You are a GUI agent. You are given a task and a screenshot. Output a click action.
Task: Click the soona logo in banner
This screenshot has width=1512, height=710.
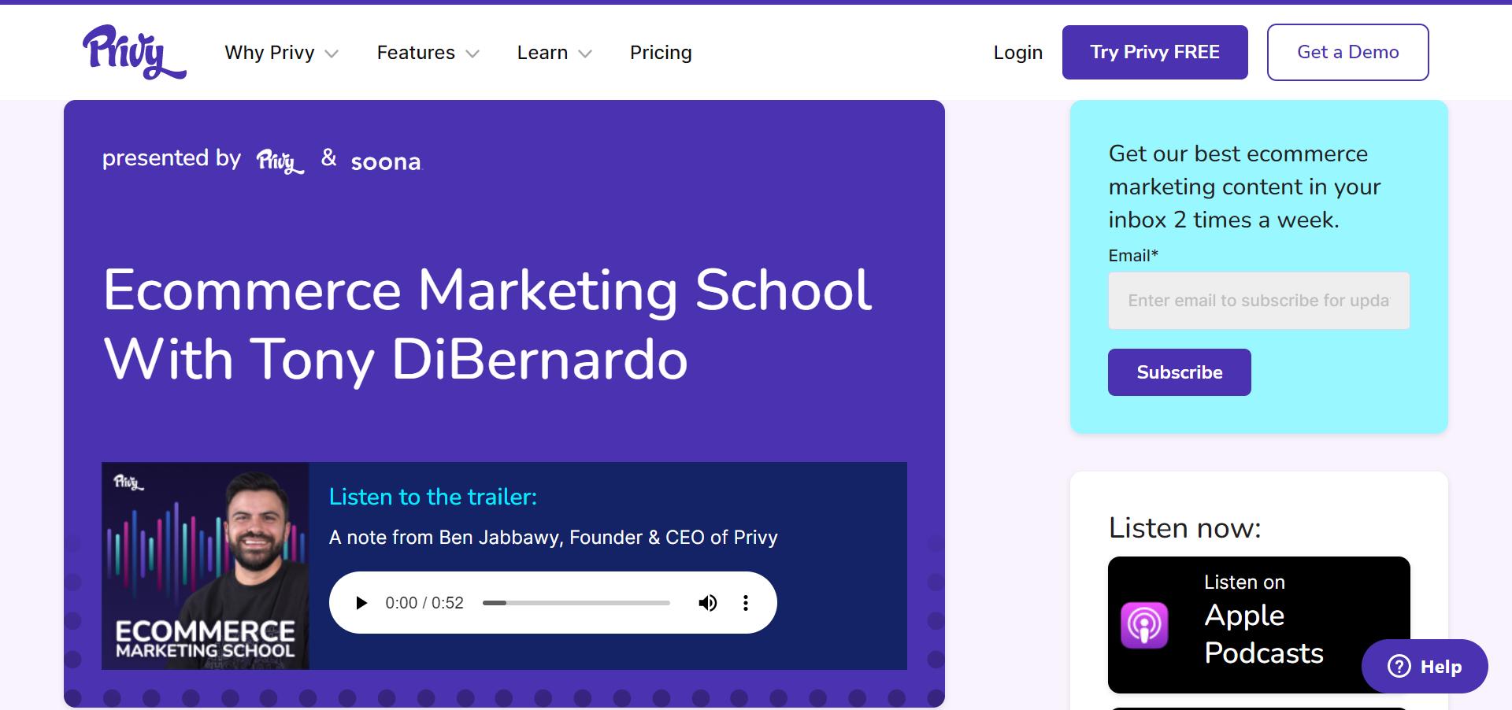(386, 162)
